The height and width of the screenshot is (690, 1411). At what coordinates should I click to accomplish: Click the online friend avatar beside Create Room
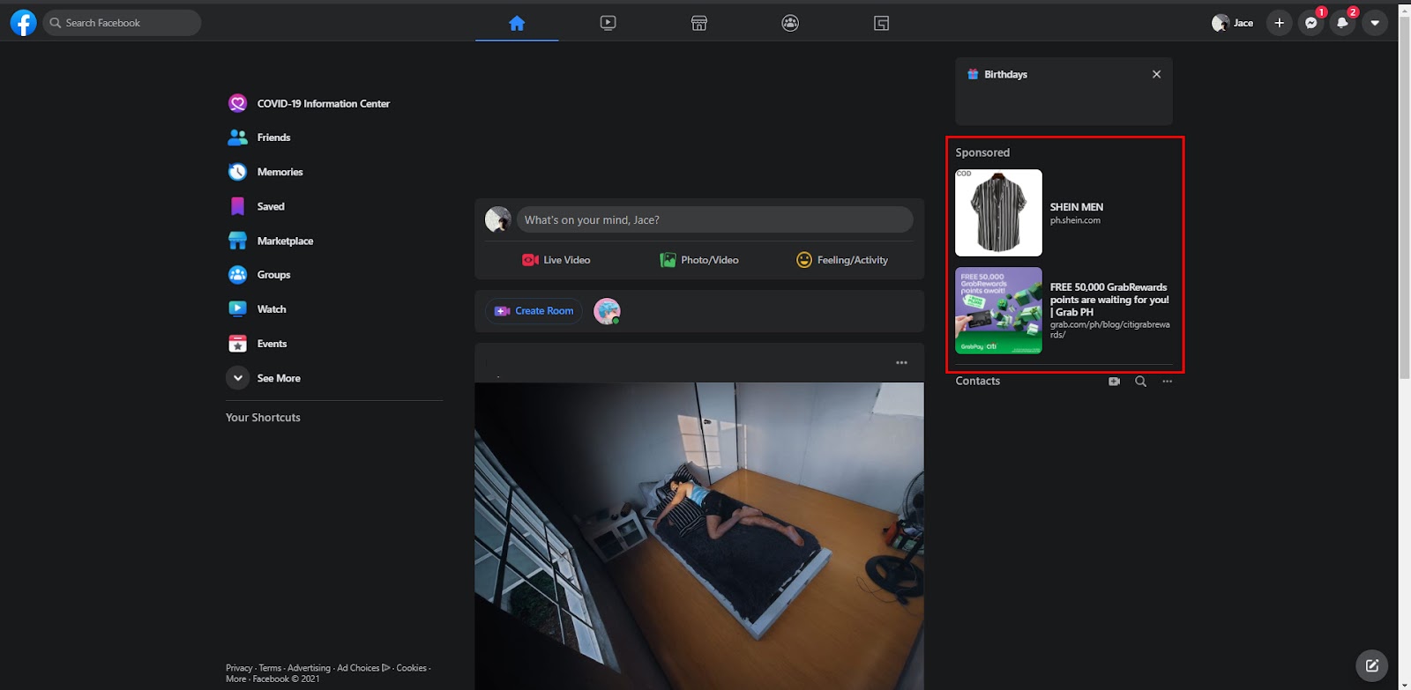pos(607,311)
